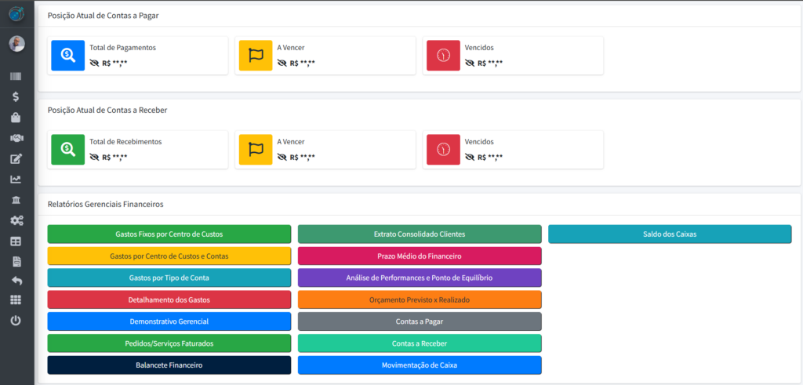Screen dimensions: 803x385
Task: Unhide the Total de Recebimentos amount
Action: pos(95,157)
